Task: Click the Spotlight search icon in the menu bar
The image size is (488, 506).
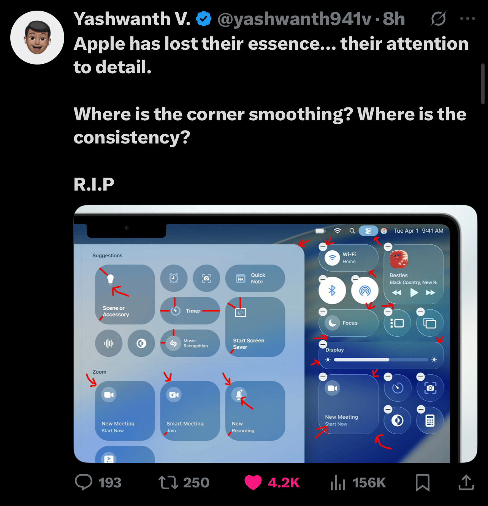Action: tap(352, 230)
